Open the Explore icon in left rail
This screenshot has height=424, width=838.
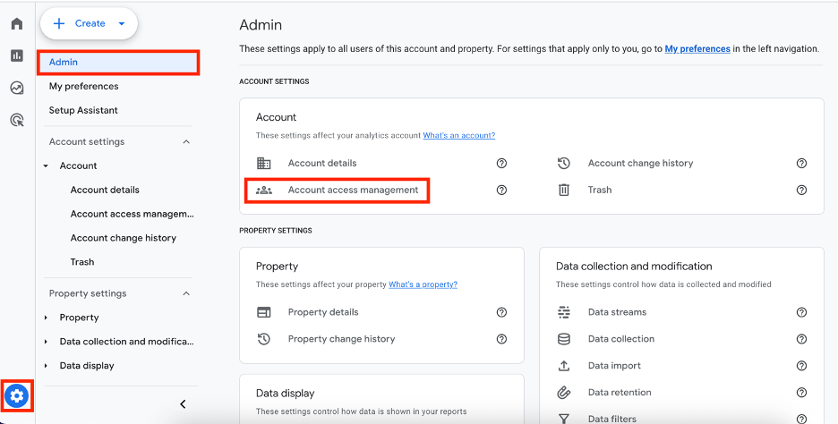click(17, 88)
